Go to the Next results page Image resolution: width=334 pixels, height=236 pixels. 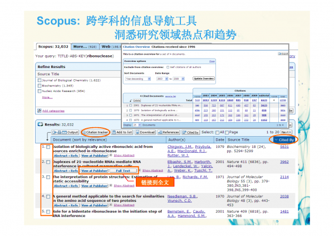[x=286, y=132]
